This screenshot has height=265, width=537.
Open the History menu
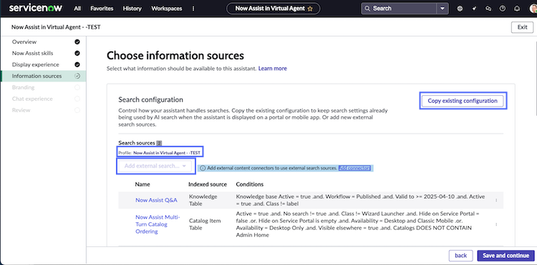[132, 9]
